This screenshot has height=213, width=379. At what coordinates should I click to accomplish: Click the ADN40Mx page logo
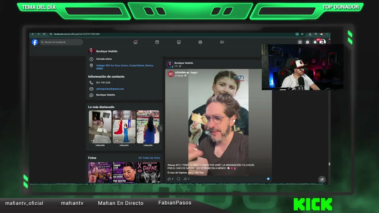tap(171, 74)
